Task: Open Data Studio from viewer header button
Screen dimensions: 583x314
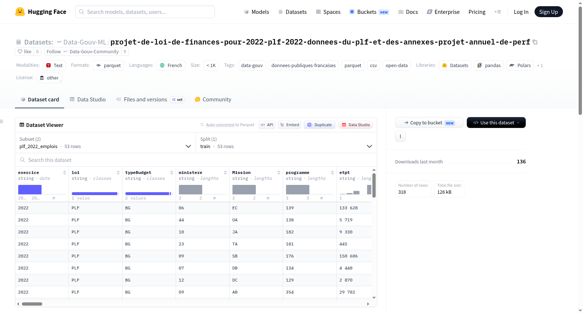Action: 356,125
